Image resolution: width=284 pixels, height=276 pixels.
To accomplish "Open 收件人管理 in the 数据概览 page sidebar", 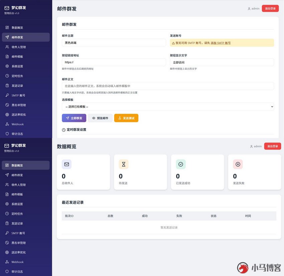I will coord(26,185).
